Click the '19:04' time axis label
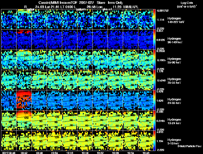The image size is (203, 154). pos(54,153)
